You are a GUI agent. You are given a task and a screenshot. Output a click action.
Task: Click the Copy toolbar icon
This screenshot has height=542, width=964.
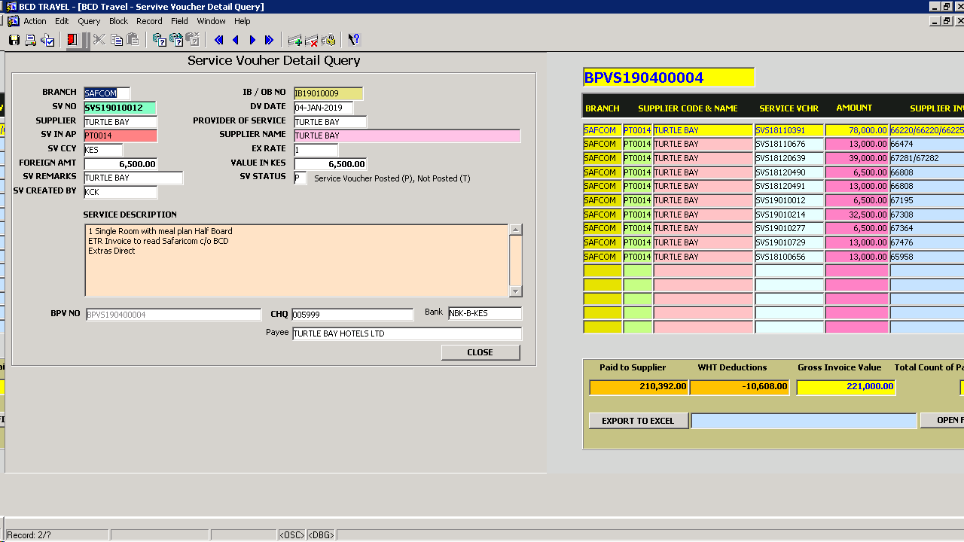click(x=116, y=40)
